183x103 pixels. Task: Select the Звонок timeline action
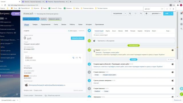click(x=120, y=31)
